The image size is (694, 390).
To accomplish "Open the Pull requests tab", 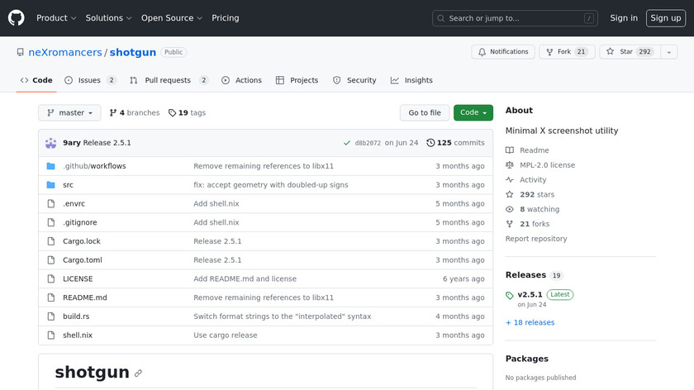I will click(168, 80).
